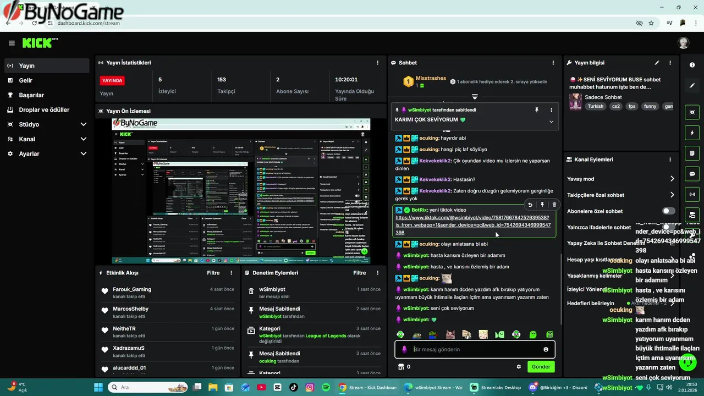
Task: Open the user profile avatar menu
Action: pos(683,43)
